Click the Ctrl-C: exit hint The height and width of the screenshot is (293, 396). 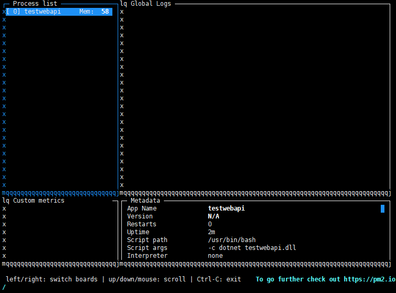click(218, 279)
